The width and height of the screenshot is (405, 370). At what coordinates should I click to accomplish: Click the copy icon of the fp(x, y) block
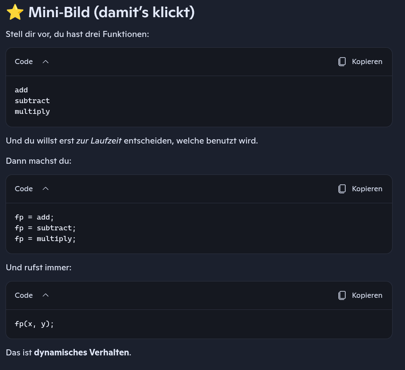point(342,295)
